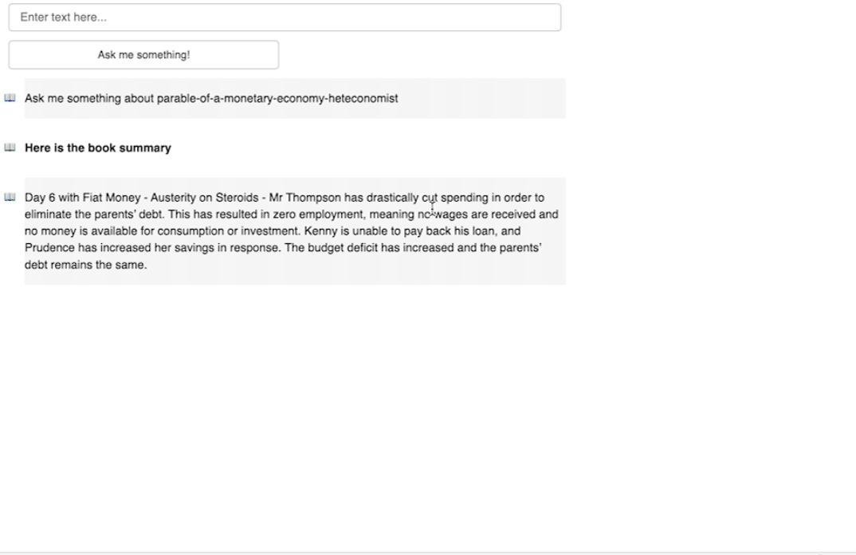856x555 pixels.
Task: Click the 'Here is the book summary' heading
Action: pyautogui.click(x=98, y=148)
